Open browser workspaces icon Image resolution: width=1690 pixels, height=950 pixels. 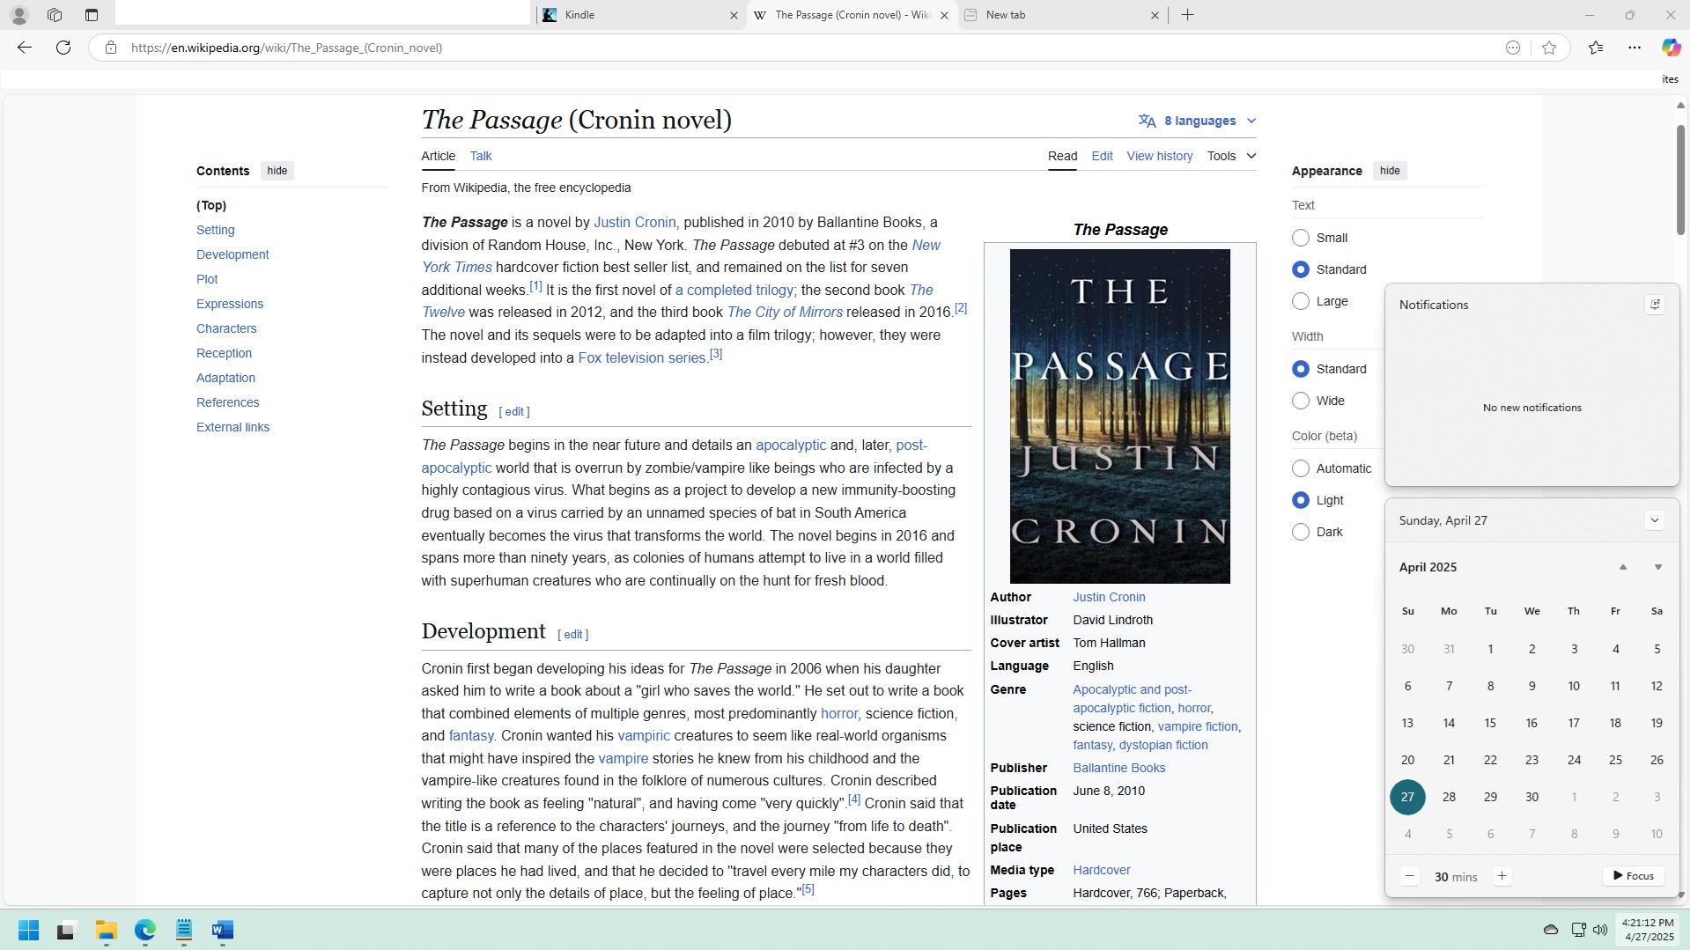pos(55,15)
